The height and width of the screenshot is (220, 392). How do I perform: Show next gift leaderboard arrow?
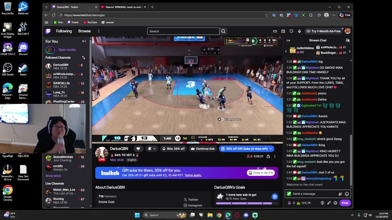[x=349, y=52]
